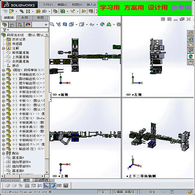Select 镜向零部件4 in the tree
The width and height of the screenshot is (195, 195).
coord(21,162)
